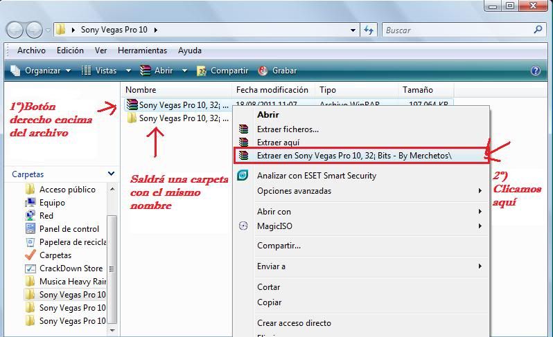The height and width of the screenshot is (337, 553).
Task: Expand the Opciones avanzadas submenu arrow
Action: coord(480,191)
